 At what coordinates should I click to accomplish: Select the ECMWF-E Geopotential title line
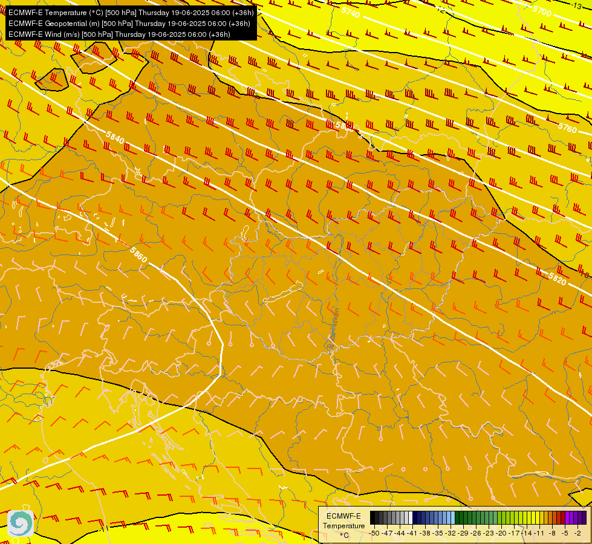point(129,24)
